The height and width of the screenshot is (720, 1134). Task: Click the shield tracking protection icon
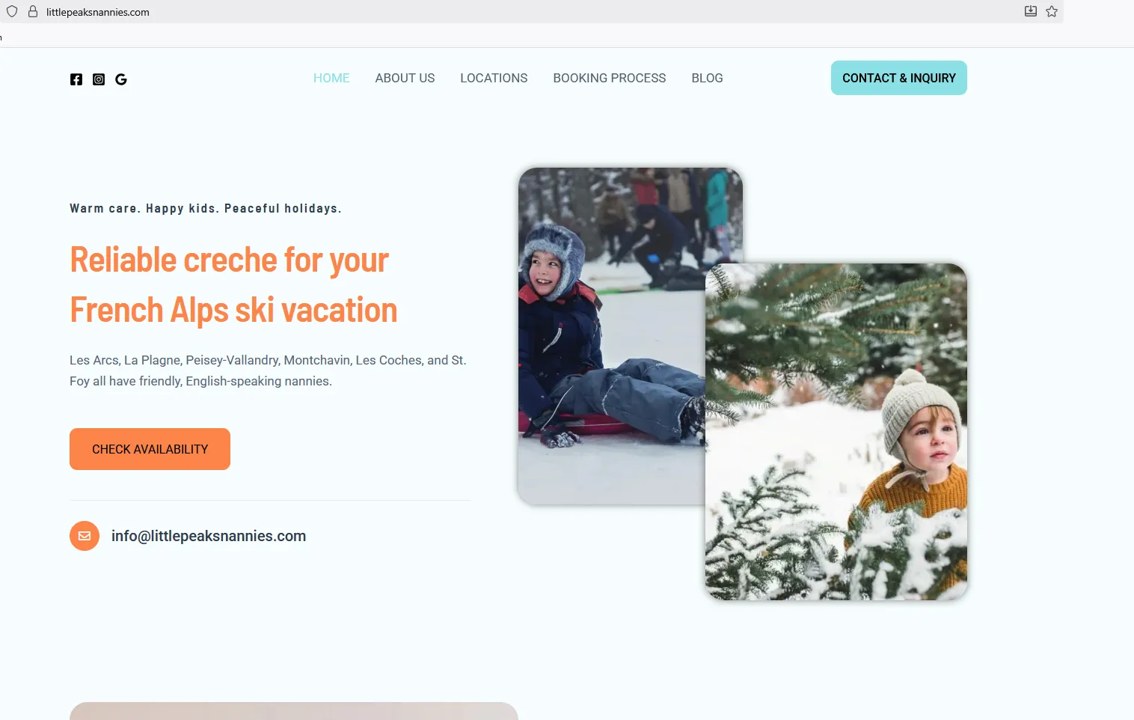click(x=12, y=11)
